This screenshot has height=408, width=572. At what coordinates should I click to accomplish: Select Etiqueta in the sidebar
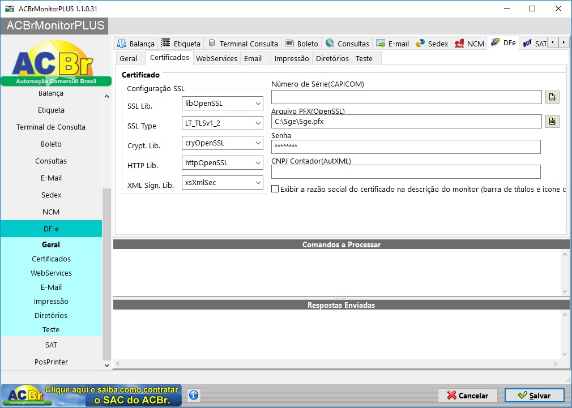pos(51,110)
